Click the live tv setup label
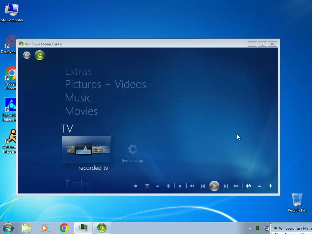The width and height of the screenshot is (312, 234). click(x=133, y=161)
